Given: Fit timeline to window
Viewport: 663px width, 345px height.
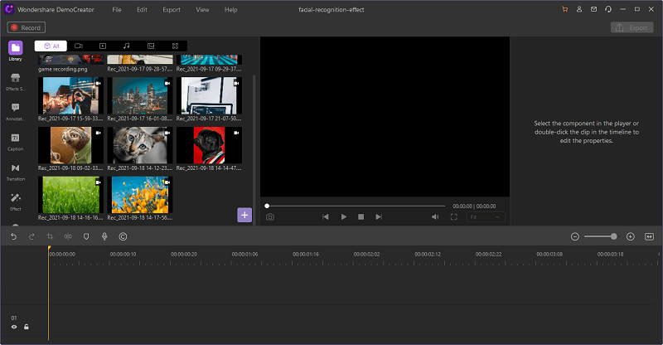Looking at the screenshot, I should click(650, 236).
